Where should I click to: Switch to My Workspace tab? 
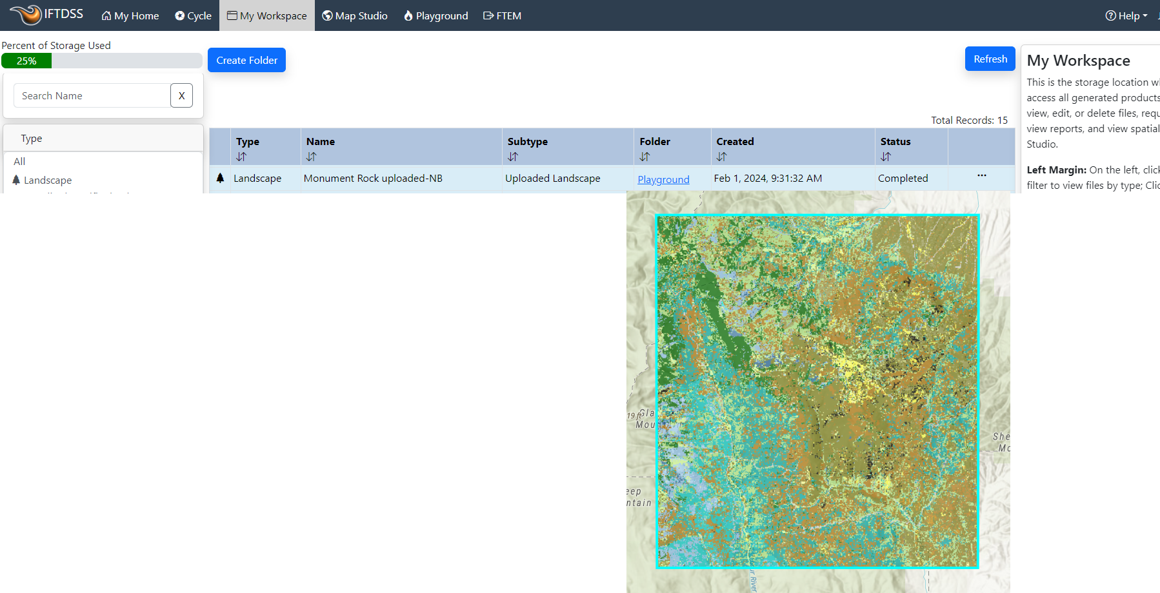point(267,15)
